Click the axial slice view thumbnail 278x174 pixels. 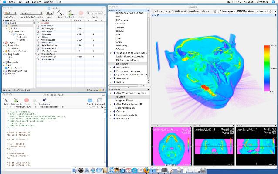point(171,147)
